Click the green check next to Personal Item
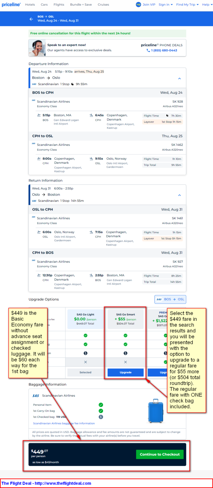Image resolution: width=213 pixels, height=488 pixels. (x=101, y=405)
